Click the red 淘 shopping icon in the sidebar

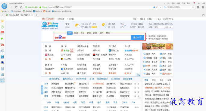2,45
